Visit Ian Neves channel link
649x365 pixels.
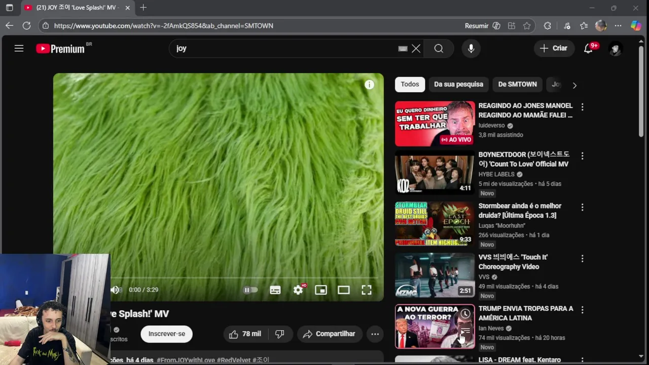pos(491,328)
